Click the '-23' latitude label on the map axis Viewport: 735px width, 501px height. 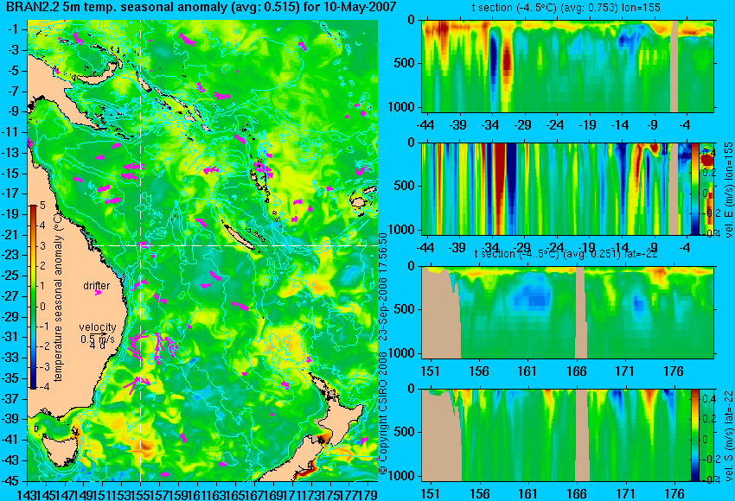[x=10, y=255]
